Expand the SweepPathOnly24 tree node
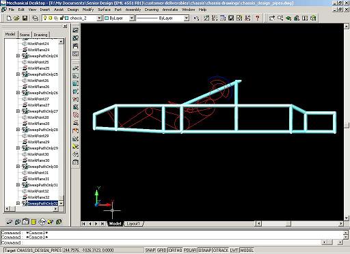 (x=18, y=56)
